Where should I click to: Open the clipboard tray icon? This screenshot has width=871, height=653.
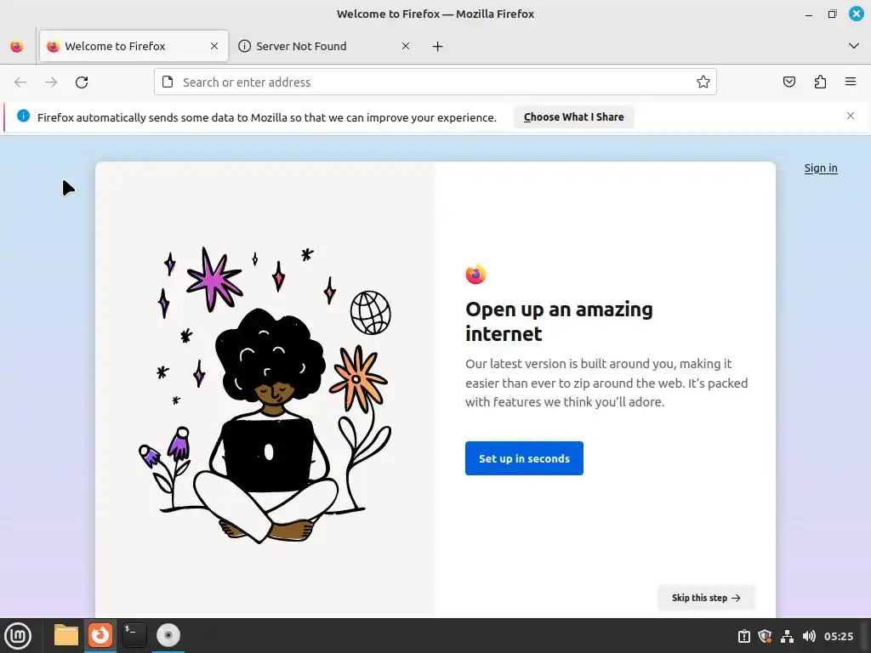[x=743, y=636]
